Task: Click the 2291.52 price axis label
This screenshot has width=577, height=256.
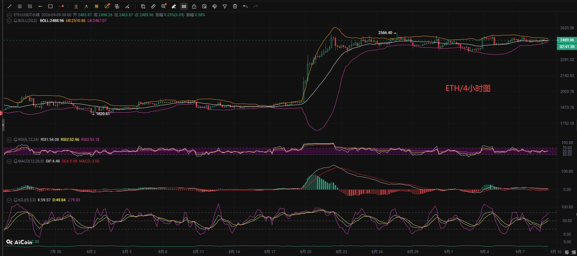Action: pos(567,60)
